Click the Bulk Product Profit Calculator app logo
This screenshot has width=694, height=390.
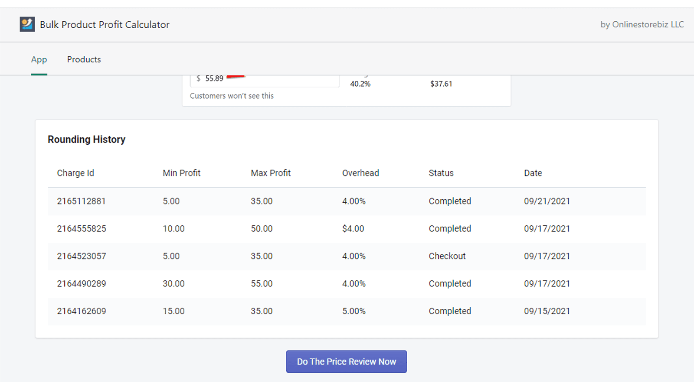pyautogui.click(x=26, y=24)
